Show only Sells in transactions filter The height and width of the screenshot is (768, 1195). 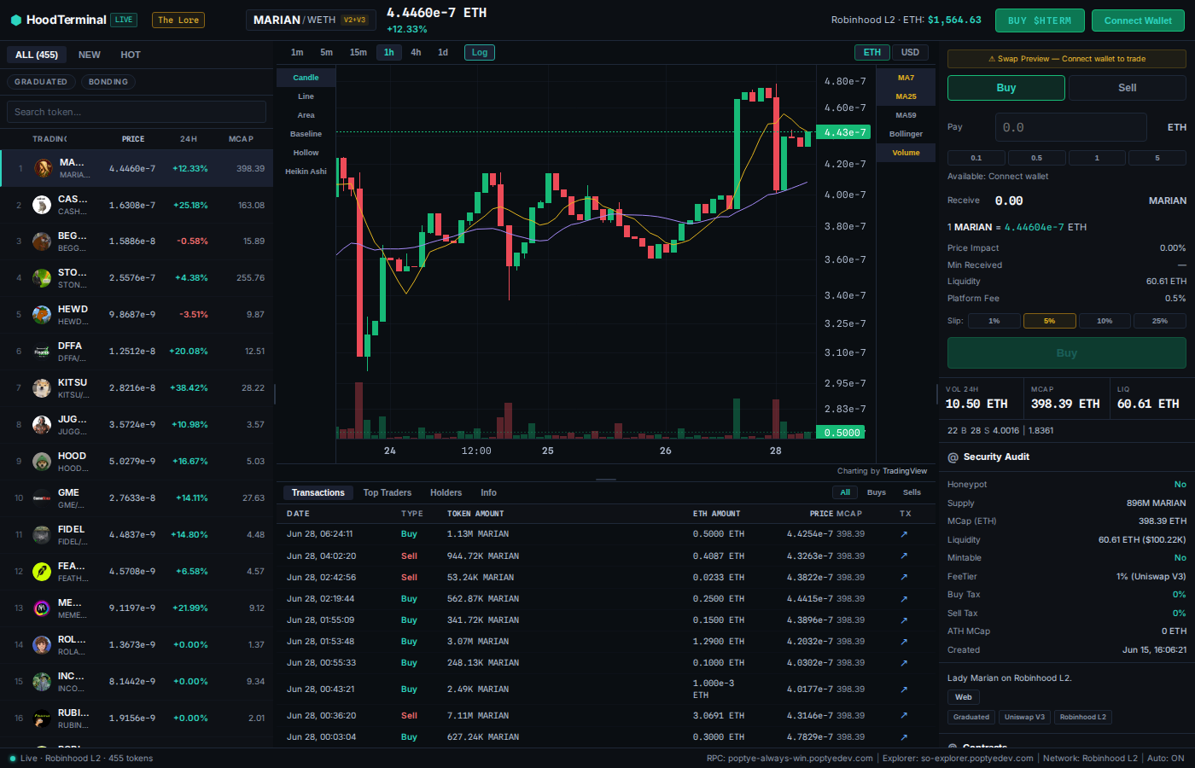tap(912, 492)
